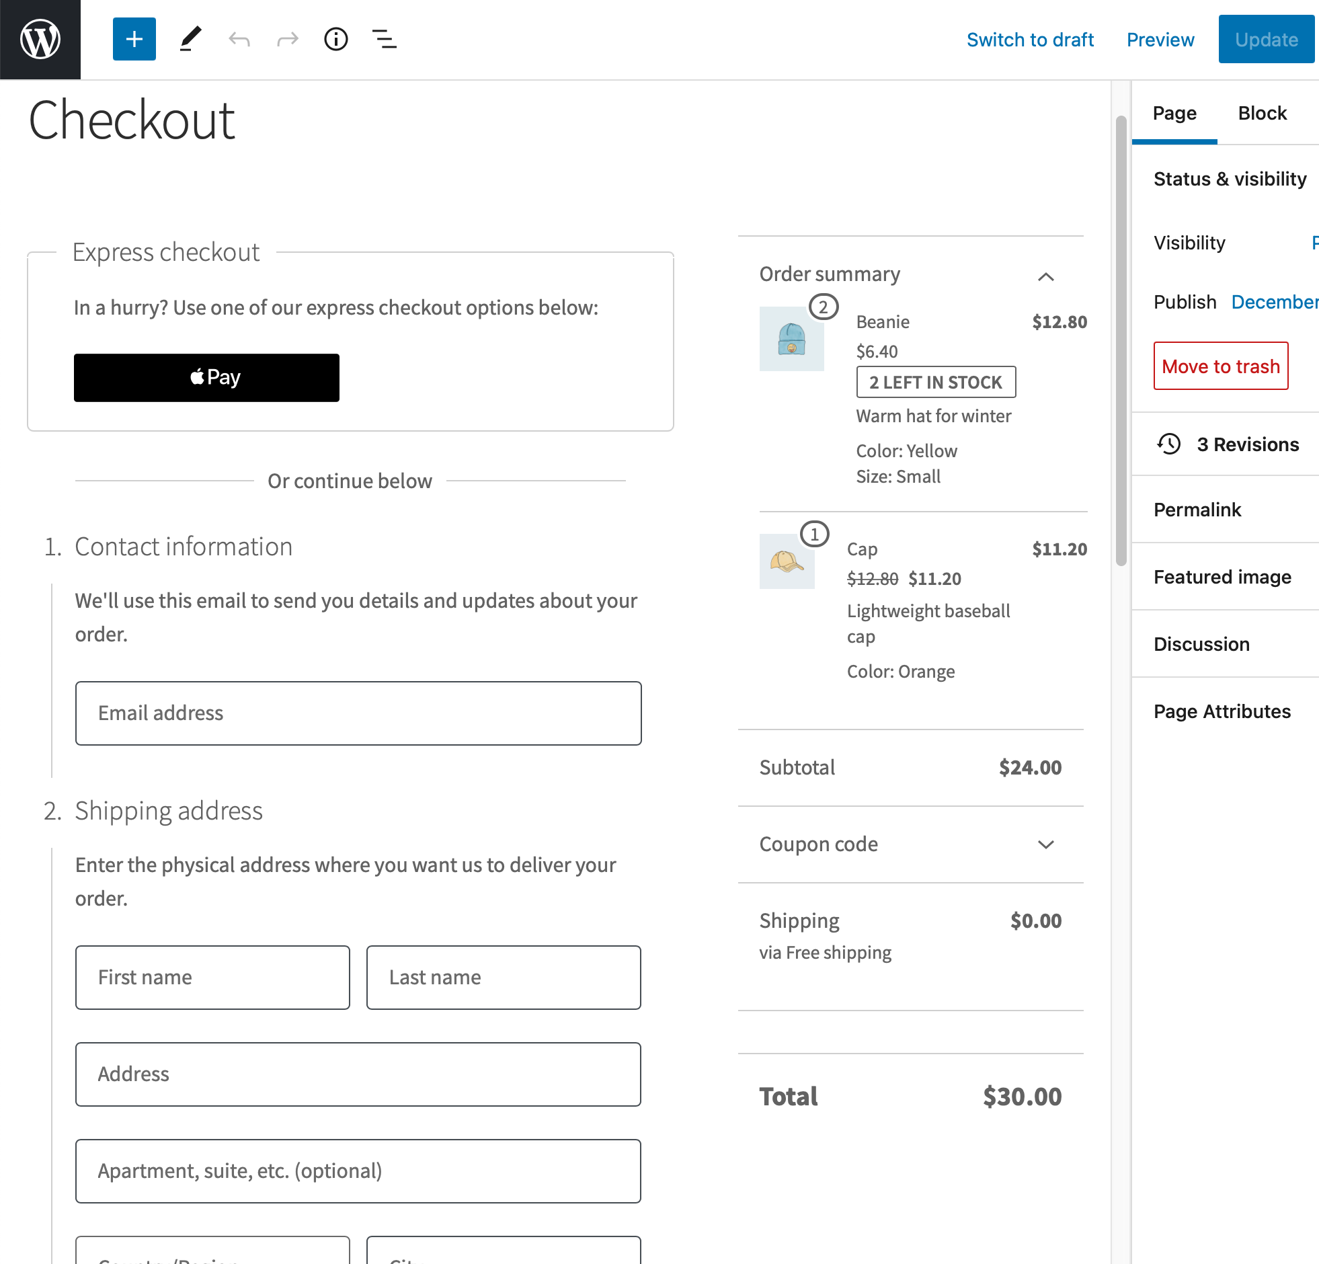
Task: Click the editor vertical scrollbar
Action: click(x=1121, y=341)
